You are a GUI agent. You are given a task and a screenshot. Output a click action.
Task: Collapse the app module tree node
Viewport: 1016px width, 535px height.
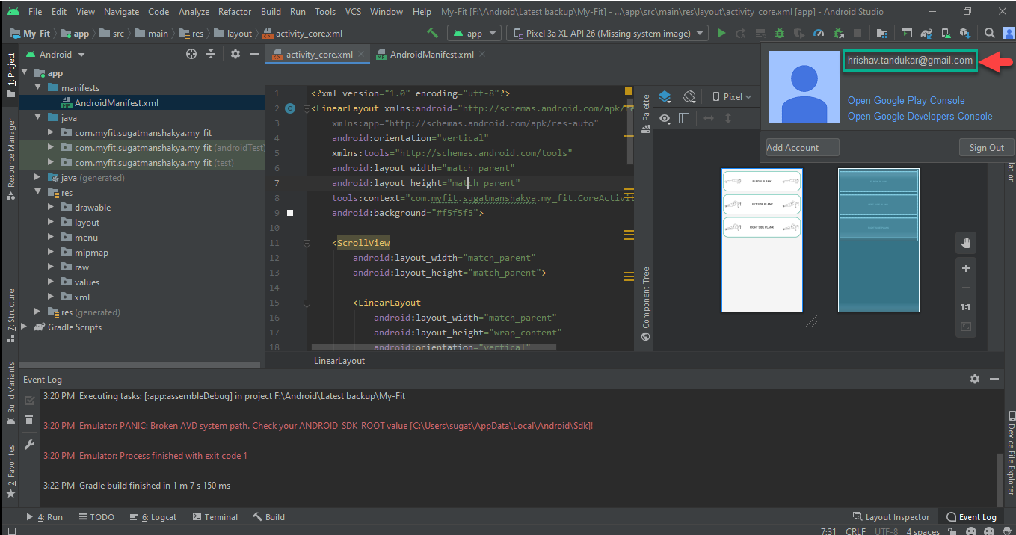25,72
